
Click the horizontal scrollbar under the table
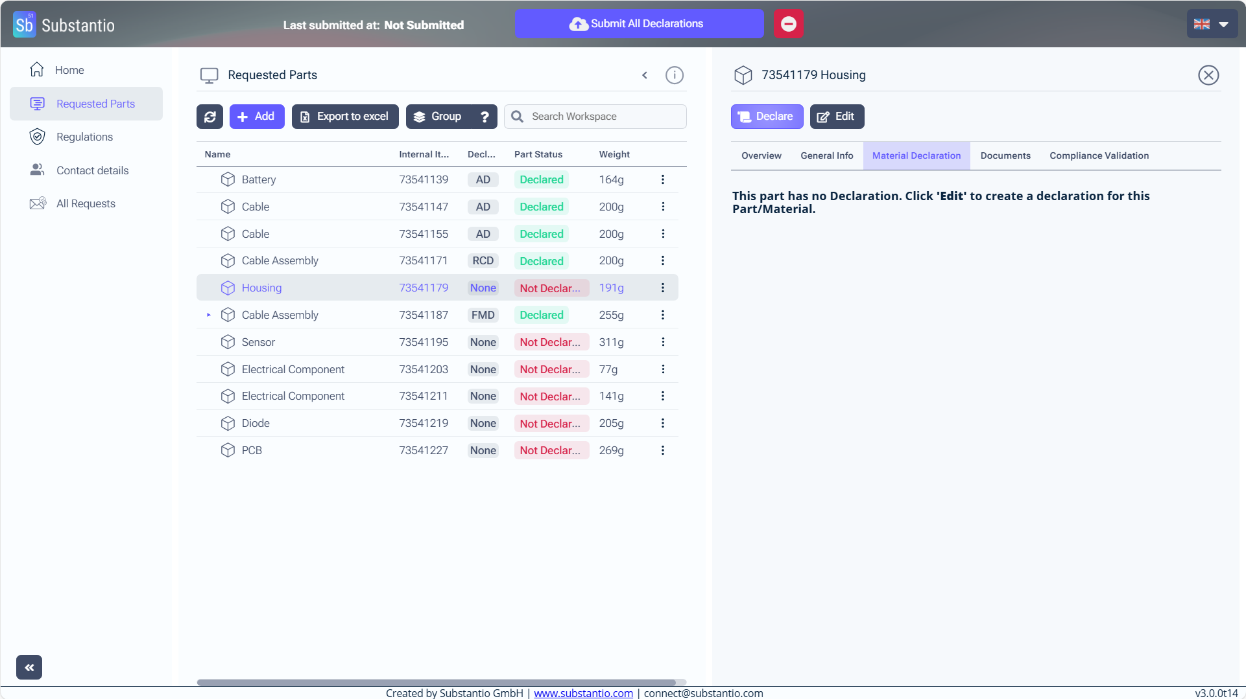pos(436,682)
